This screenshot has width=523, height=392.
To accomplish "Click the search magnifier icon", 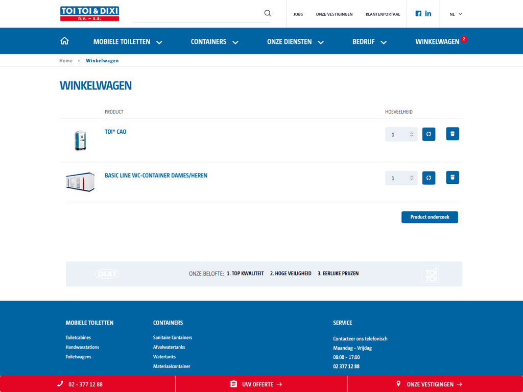I will point(267,13).
